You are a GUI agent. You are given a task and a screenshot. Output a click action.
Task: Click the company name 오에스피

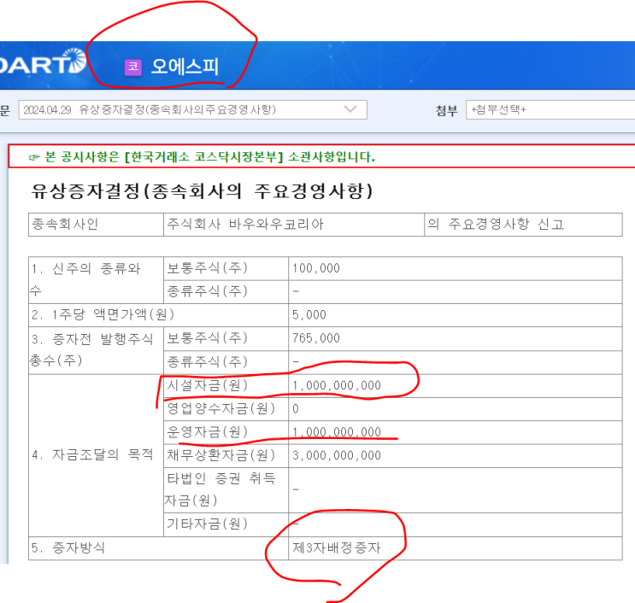185,67
